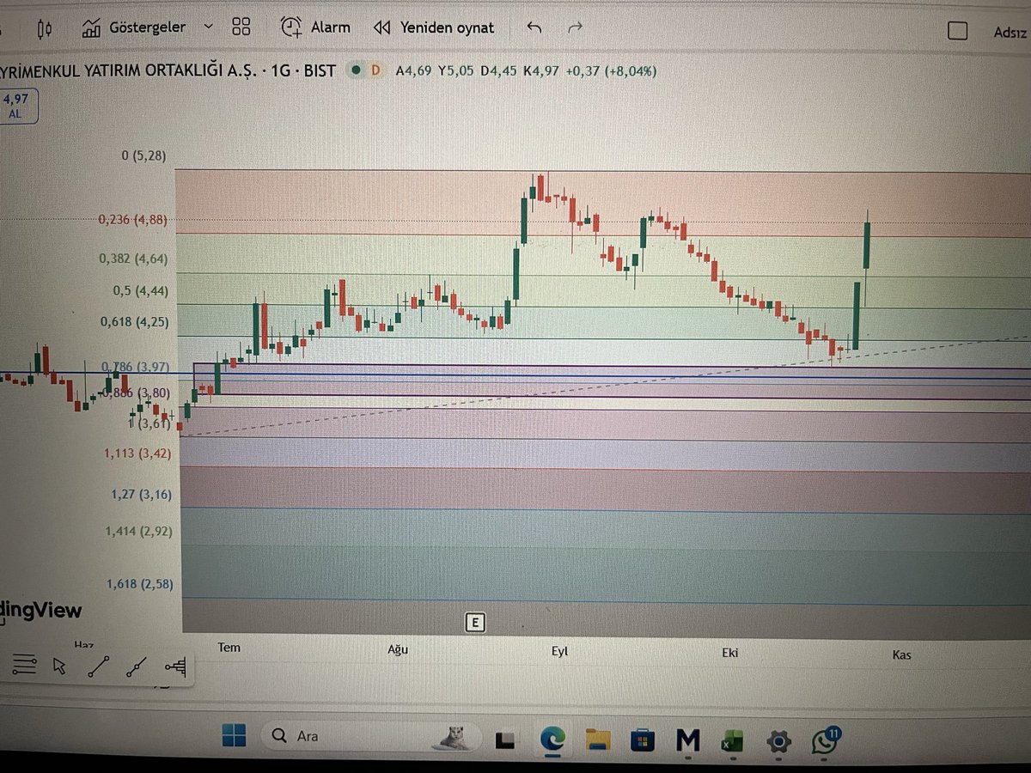1031x773 pixels.
Task: Click the green market status dot
Action: pos(354,70)
